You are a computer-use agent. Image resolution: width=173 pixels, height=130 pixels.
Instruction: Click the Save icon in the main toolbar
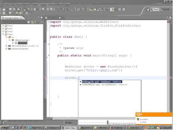tap(10, 9)
